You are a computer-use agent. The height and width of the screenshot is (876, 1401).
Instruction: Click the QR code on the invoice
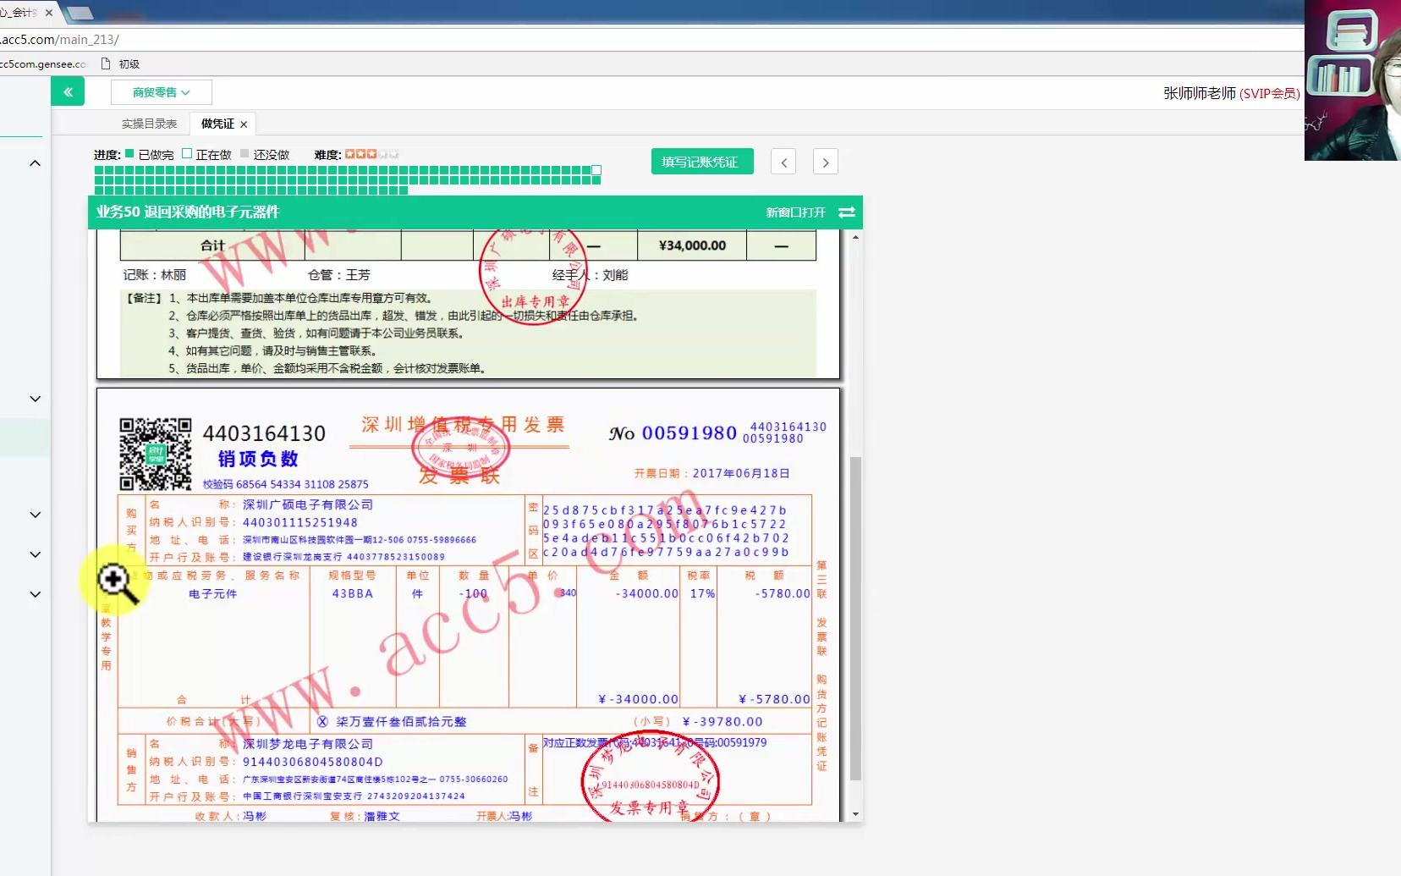point(157,453)
